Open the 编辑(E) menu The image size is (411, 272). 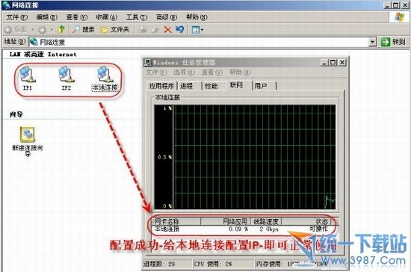coord(46,17)
